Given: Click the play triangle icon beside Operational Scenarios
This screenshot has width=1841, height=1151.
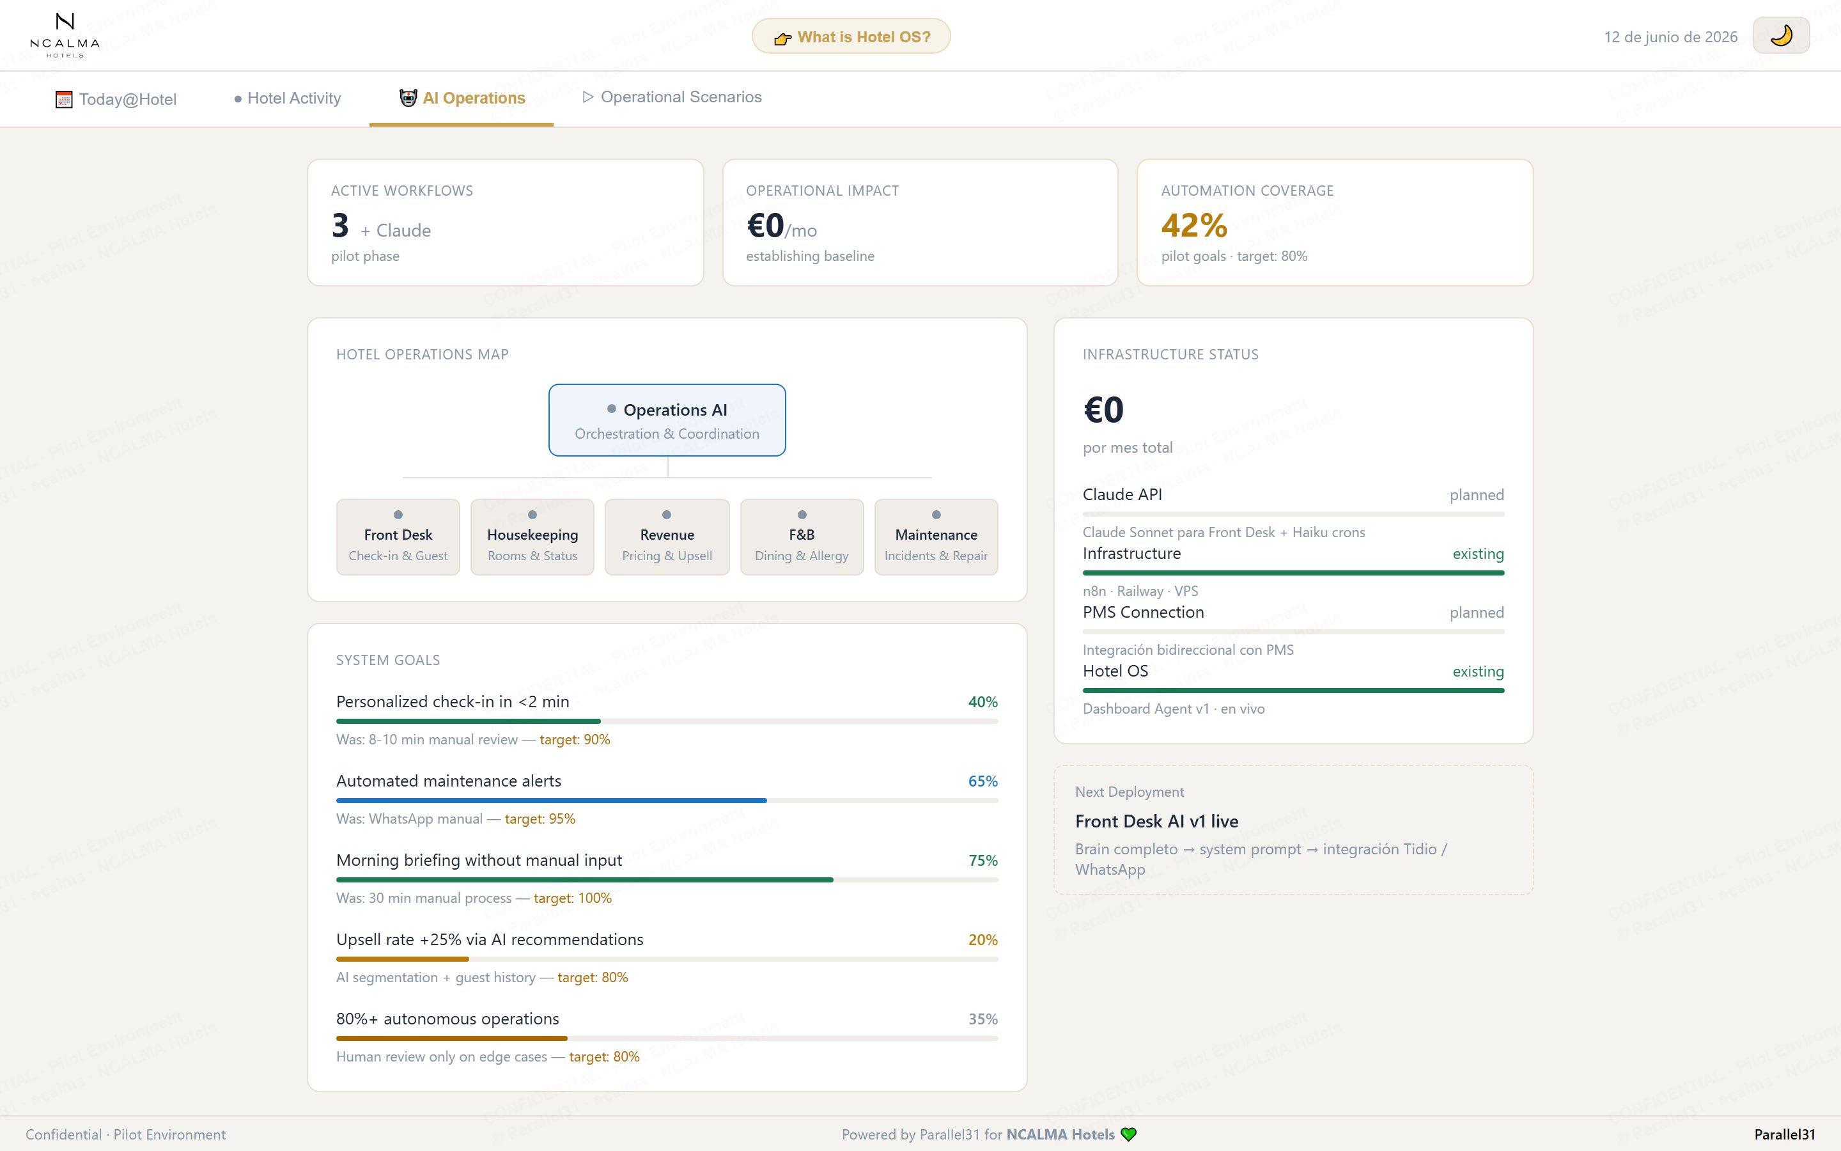Looking at the screenshot, I should (588, 97).
